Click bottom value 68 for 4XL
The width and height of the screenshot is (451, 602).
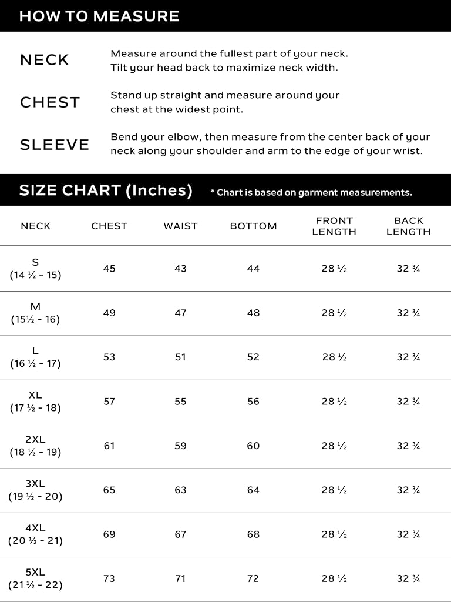(253, 534)
